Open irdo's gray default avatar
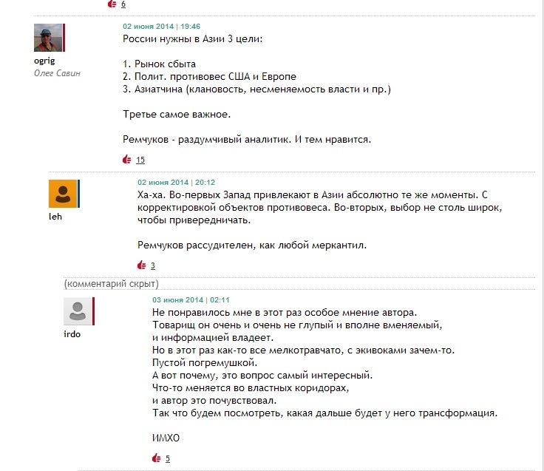 [78, 311]
